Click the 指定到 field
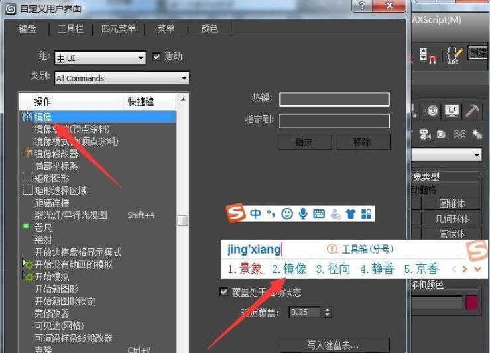The width and height of the screenshot is (490, 353). (x=334, y=121)
